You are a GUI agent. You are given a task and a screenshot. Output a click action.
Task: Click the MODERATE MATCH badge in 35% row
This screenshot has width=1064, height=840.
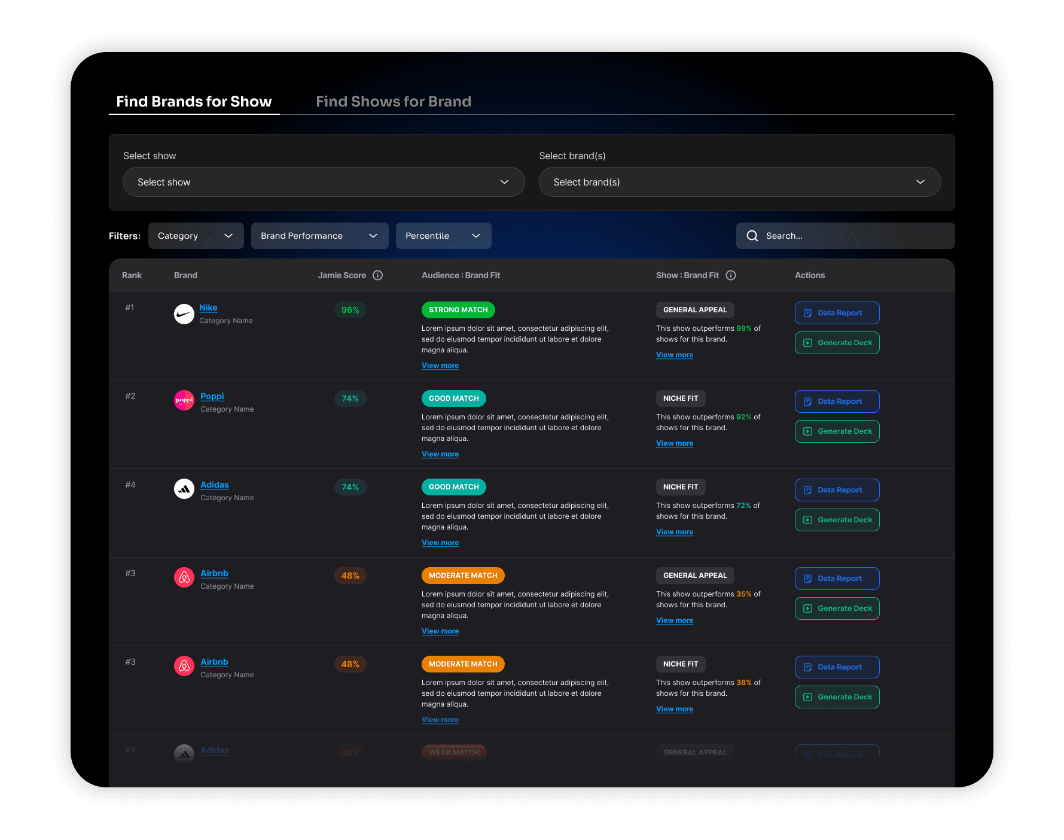point(463,576)
